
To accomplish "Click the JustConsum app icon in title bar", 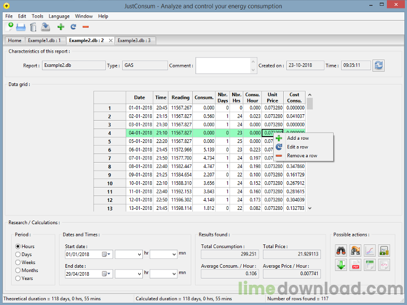I will coord(6,5).
